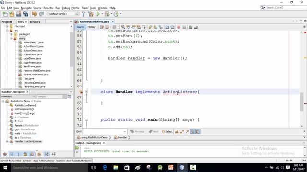The width and height of the screenshot is (307, 172).
Task: Open the File menu
Action: (3, 8)
